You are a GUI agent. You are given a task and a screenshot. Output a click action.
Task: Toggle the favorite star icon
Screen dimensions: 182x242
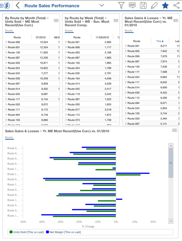[165, 5]
